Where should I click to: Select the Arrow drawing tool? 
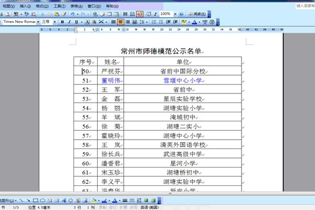coord(28,201)
